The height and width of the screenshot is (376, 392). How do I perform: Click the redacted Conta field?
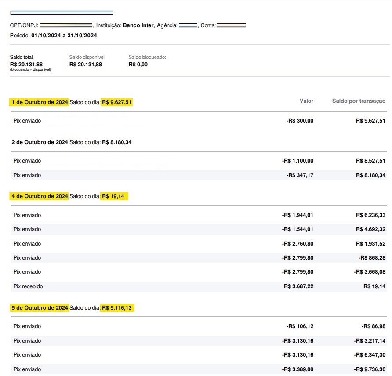coord(232,25)
